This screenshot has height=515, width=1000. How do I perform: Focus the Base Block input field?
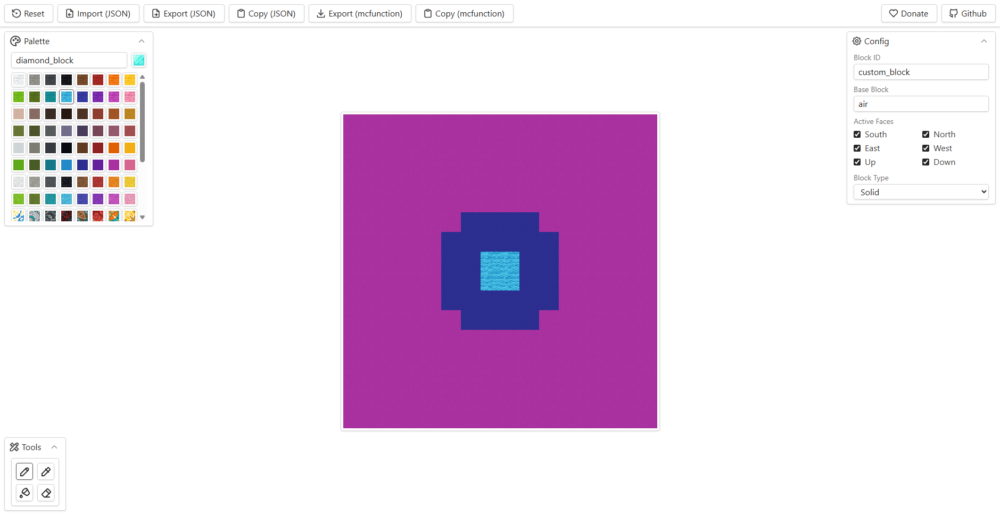pyautogui.click(x=921, y=104)
